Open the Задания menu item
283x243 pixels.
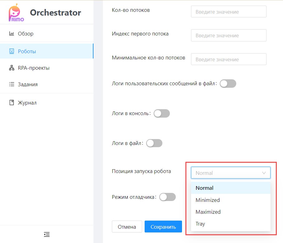47,84
